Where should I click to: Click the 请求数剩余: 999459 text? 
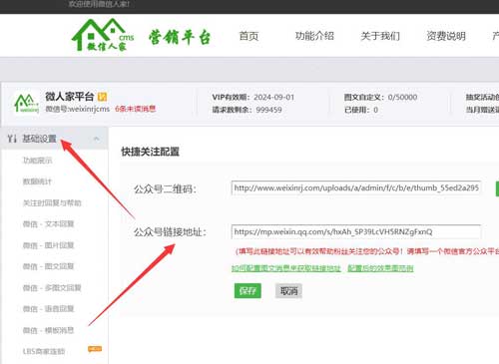[248, 110]
